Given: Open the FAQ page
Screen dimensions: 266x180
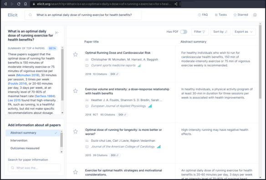Looking at the screenshot, I should coord(203,15).
